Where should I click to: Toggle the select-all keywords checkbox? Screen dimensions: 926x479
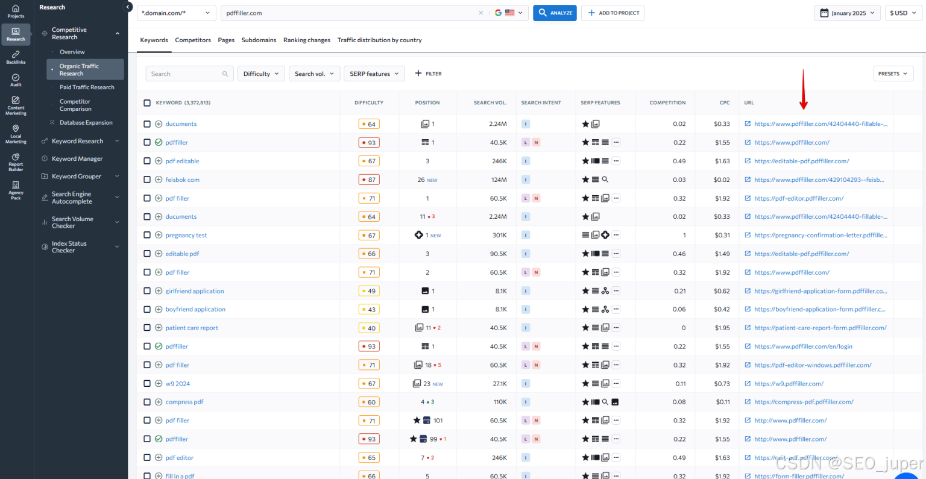tap(147, 103)
